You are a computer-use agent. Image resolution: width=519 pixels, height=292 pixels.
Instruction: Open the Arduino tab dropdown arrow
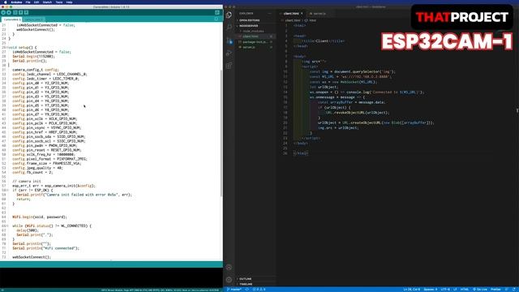[217, 19]
